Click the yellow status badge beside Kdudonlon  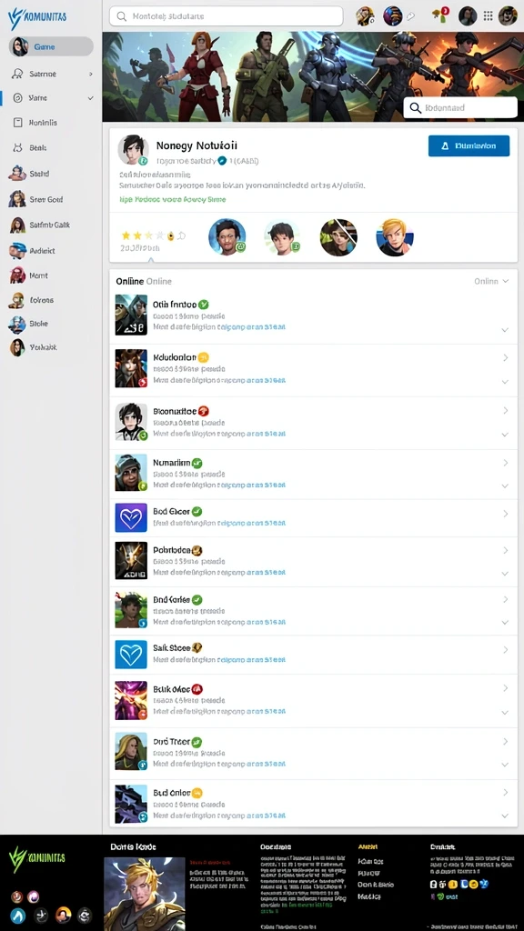203,357
